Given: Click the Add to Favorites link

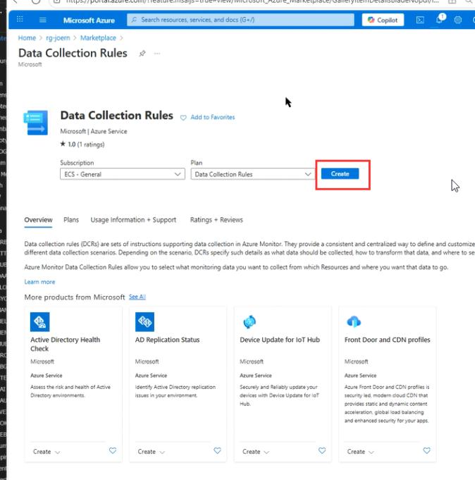Looking at the screenshot, I should pyautogui.click(x=213, y=117).
